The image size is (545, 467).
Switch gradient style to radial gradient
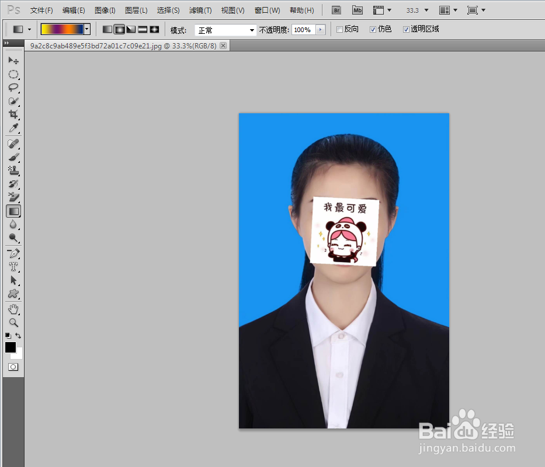(x=119, y=29)
